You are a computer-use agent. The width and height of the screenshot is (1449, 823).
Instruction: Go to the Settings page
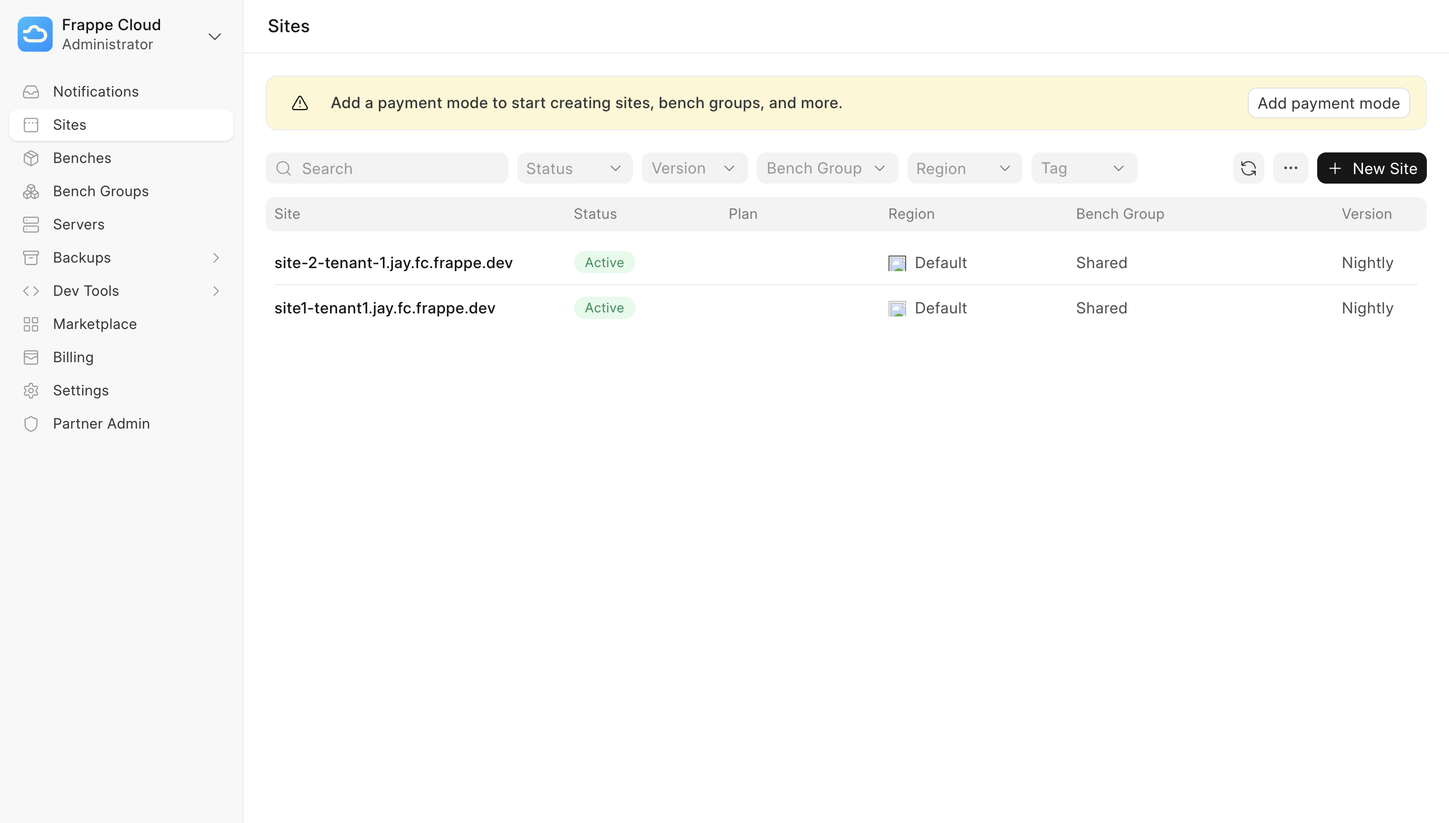pyautogui.click(x=80, y=390)
